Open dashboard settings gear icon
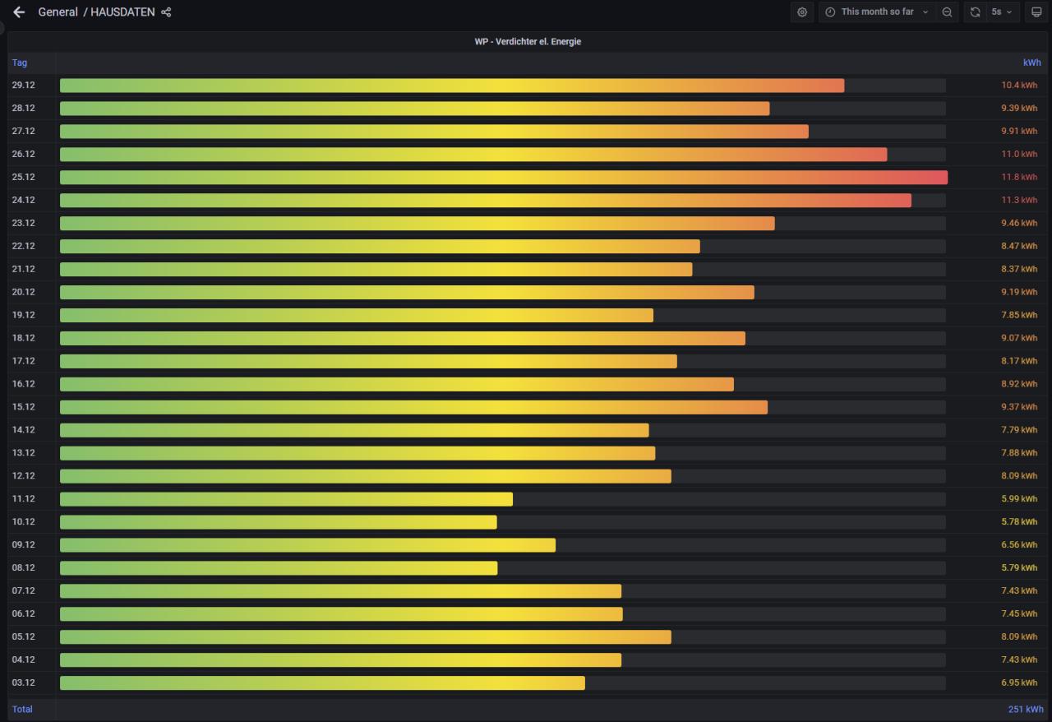 (802, 12)
